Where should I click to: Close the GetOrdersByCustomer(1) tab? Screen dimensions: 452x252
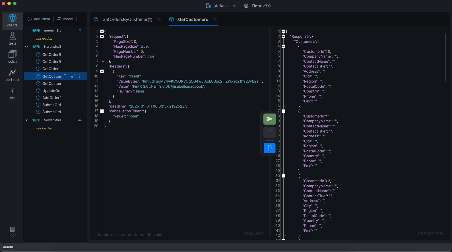(x=159, y=19)
